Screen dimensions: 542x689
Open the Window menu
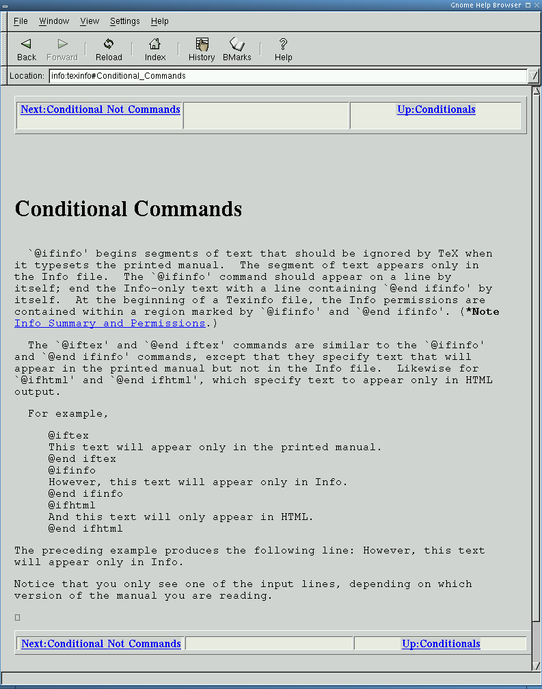click(x=54, y=21)
